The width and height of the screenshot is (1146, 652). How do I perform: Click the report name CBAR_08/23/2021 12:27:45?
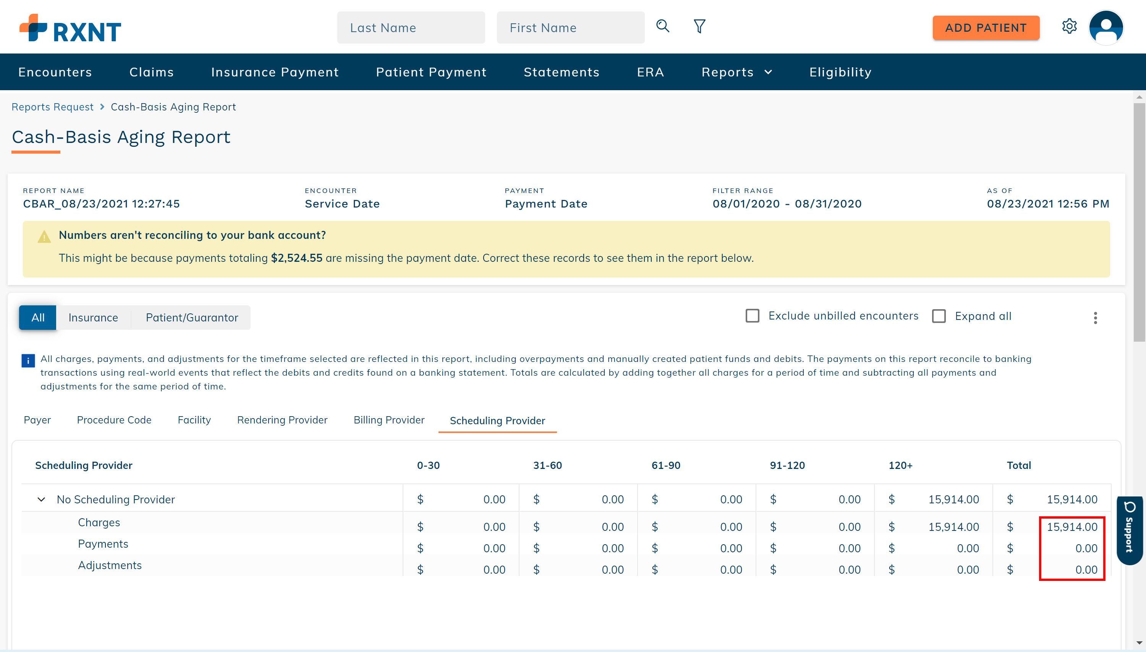pos(101,204)
